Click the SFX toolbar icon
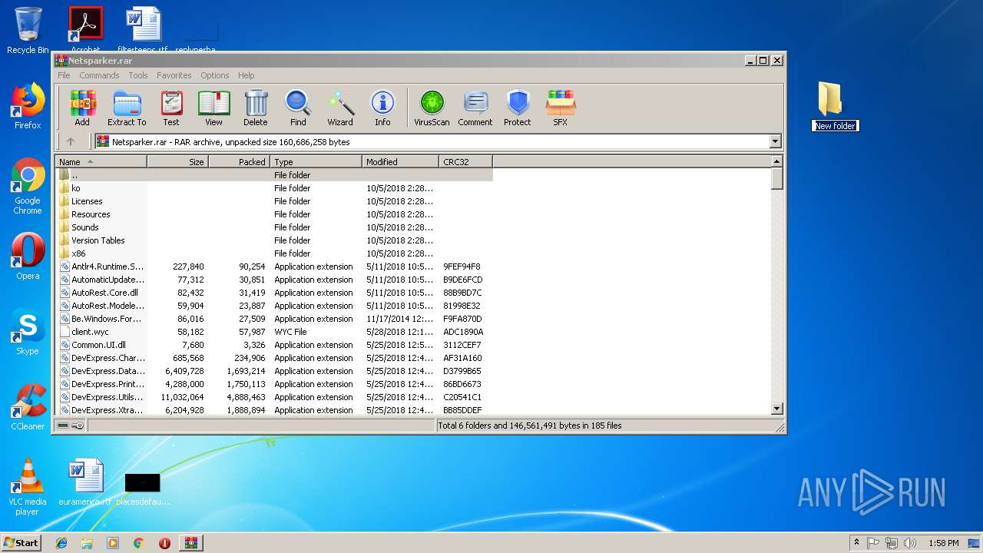Image resolution: width=983 pixels, height=553 pixels. point(561,108)
